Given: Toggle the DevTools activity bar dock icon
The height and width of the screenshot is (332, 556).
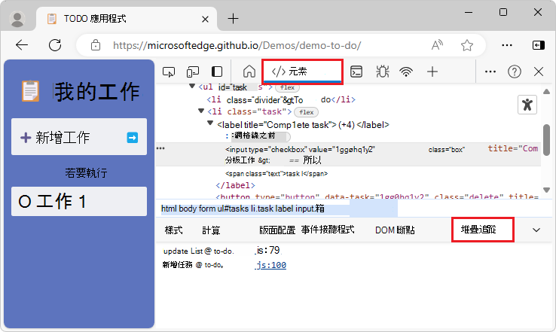Looking at the screenshot, I should click(217, 72).
